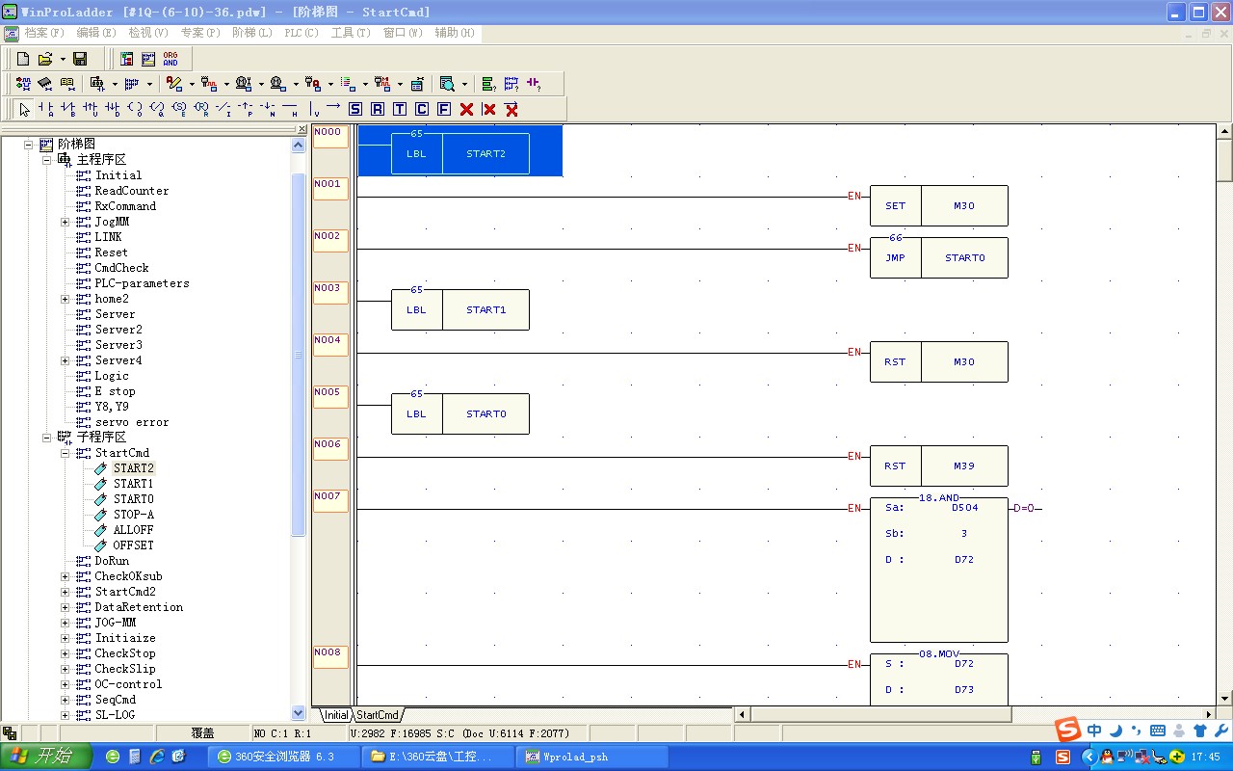Open the PLC(C) menu

(x=302, y=33)
